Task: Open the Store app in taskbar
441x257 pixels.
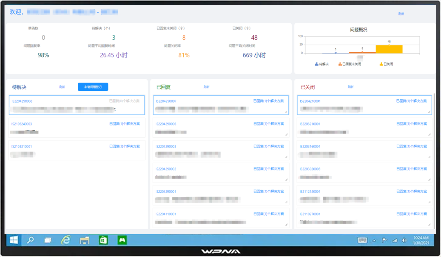Action: pyautogui.click(x=103, y=240)
